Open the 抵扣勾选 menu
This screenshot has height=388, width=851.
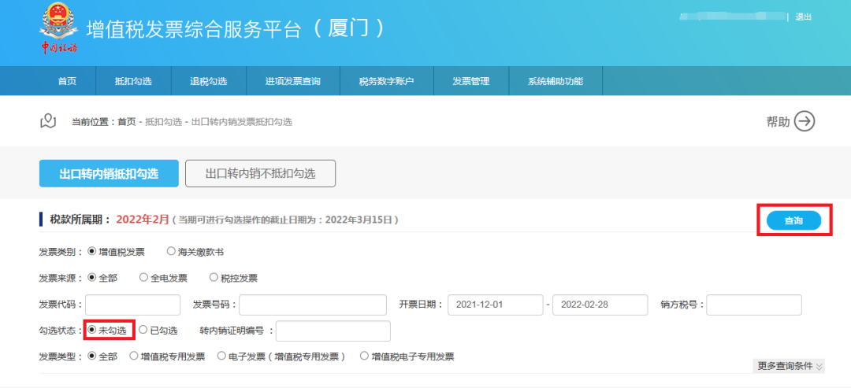(x=132, y=81)
